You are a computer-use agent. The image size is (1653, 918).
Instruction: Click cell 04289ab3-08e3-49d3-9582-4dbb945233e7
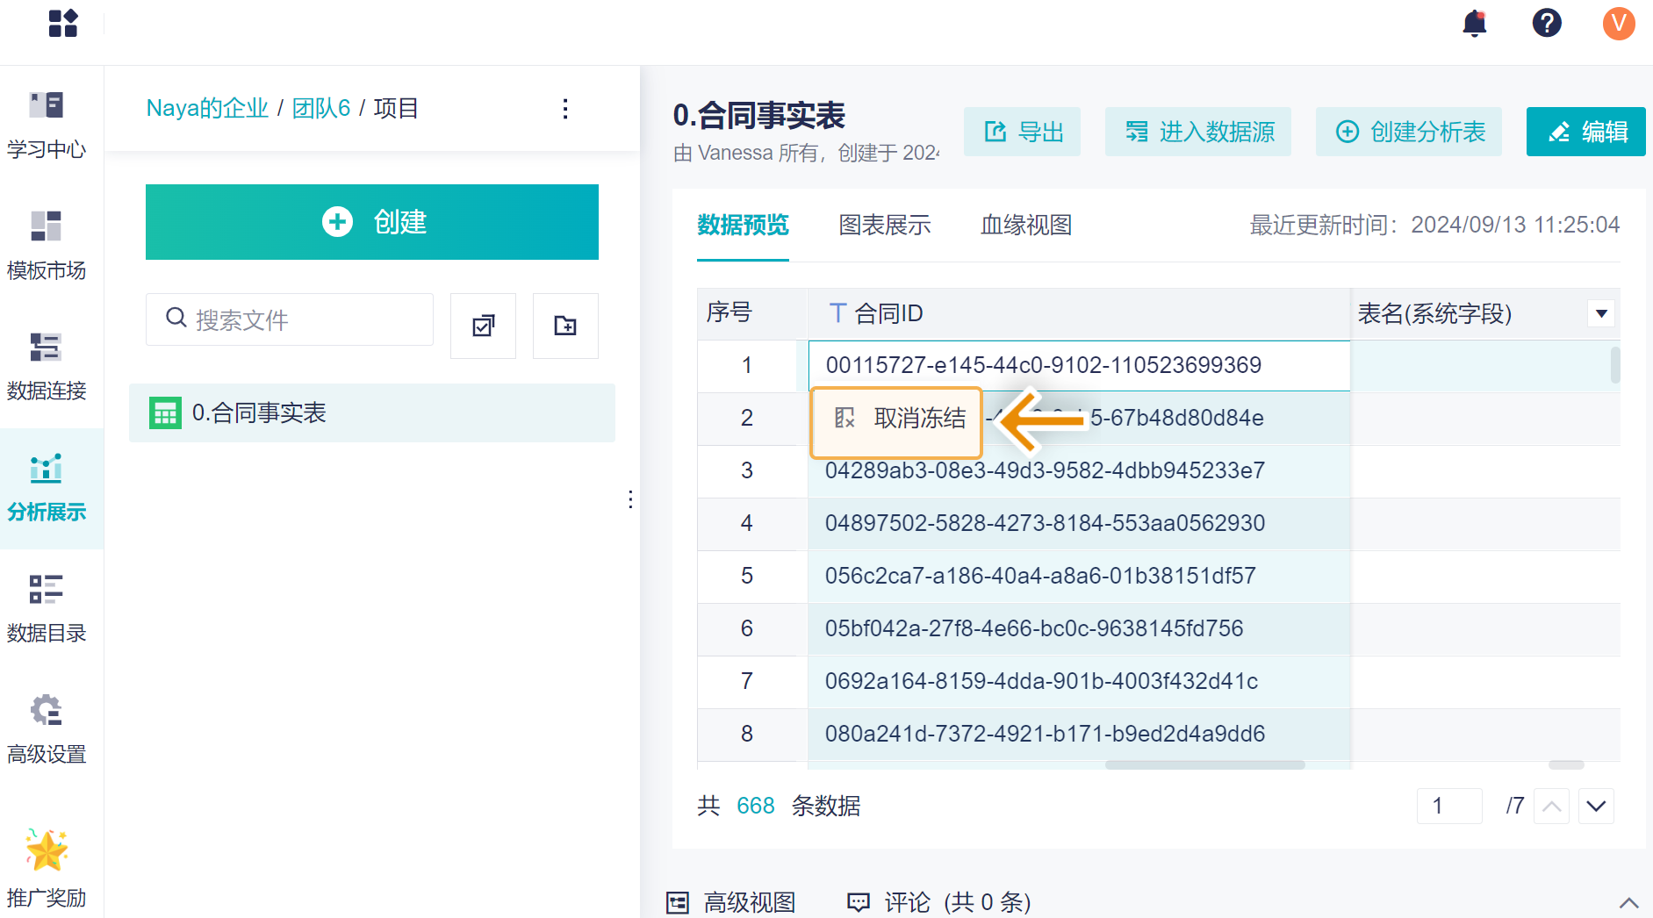pyautogui.click(x=1079, y=470)
